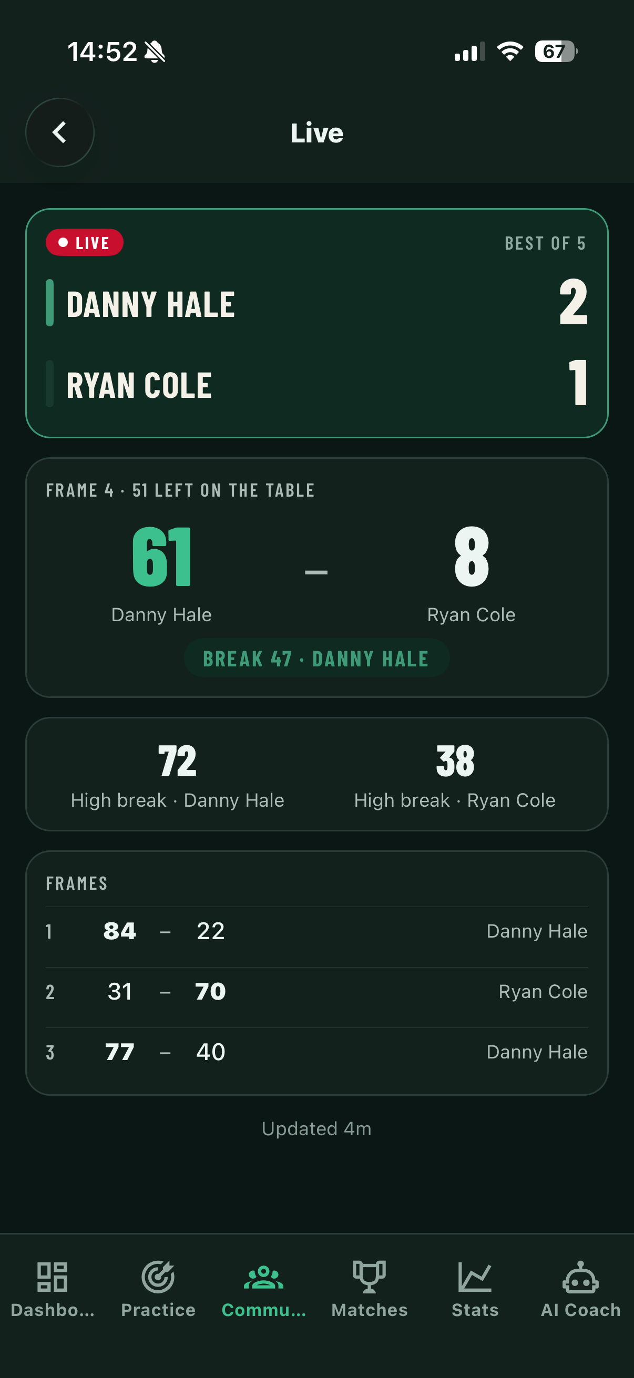Tap the Updated 4m text
634x1378 pixels.
(316, 1129)
